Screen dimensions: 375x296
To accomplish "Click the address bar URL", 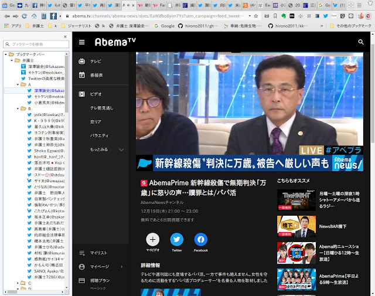I will tap(158, 16).
